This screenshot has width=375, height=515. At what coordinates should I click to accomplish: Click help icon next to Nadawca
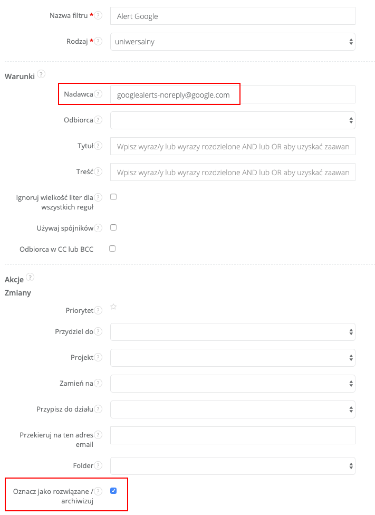click(98, 94)
